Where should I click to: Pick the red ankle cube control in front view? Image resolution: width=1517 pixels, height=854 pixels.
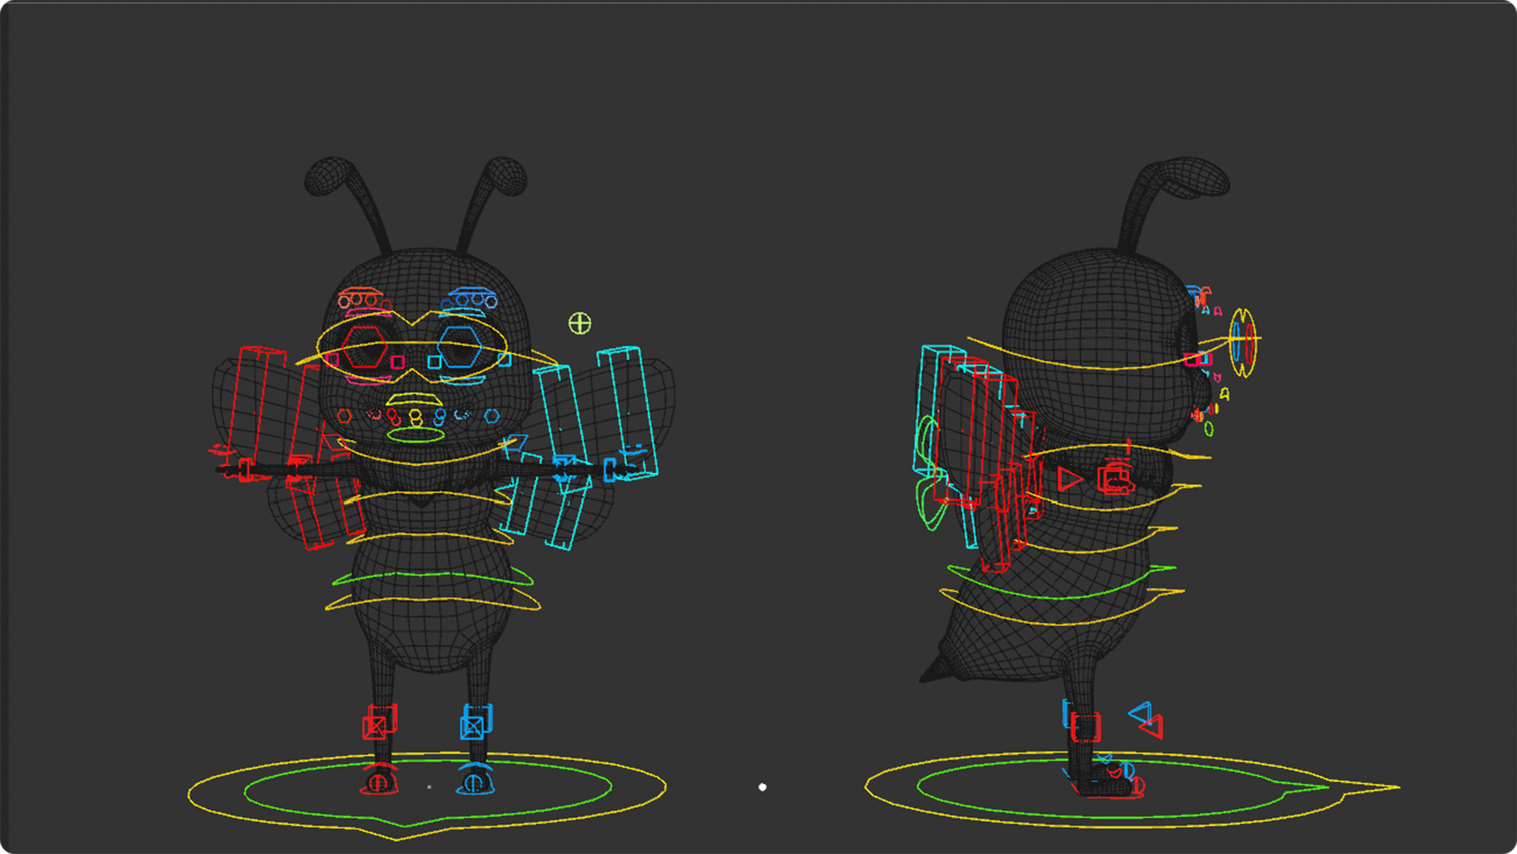point(378,722)
